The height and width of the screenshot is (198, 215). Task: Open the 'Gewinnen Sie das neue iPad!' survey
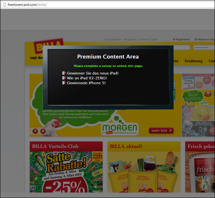point(92,73)
